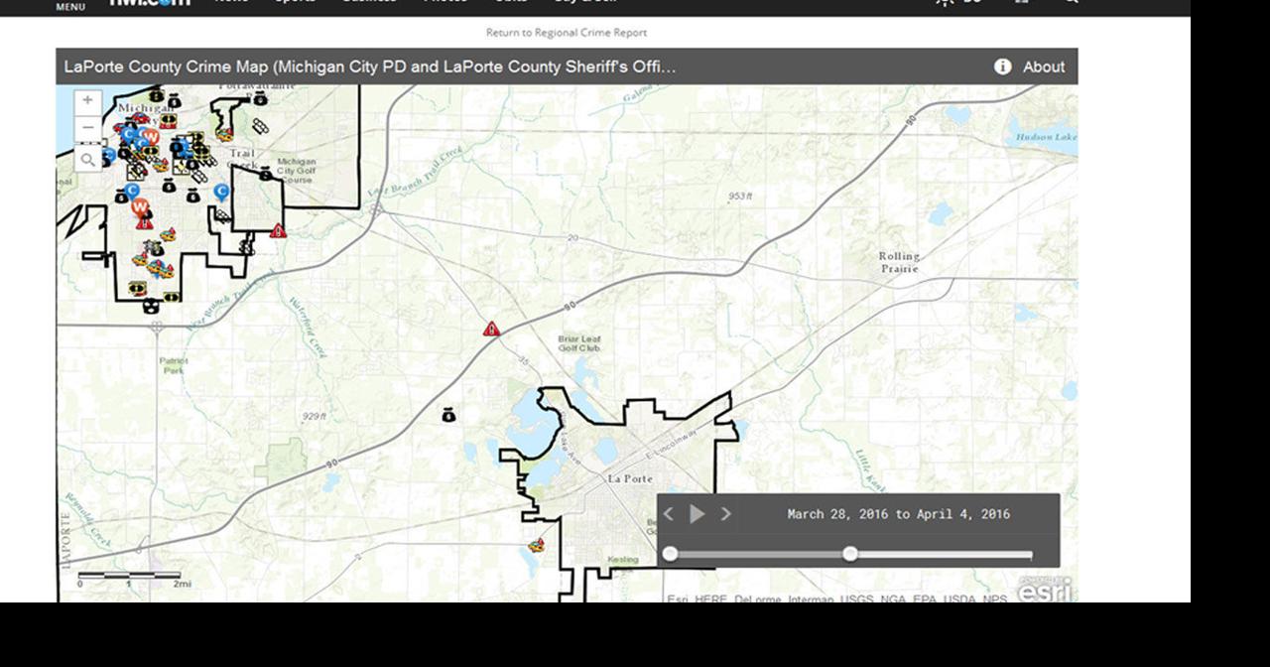Click the La Porte city label
This screenshot has height=667, width=1270.
click(x=630, y=478)
